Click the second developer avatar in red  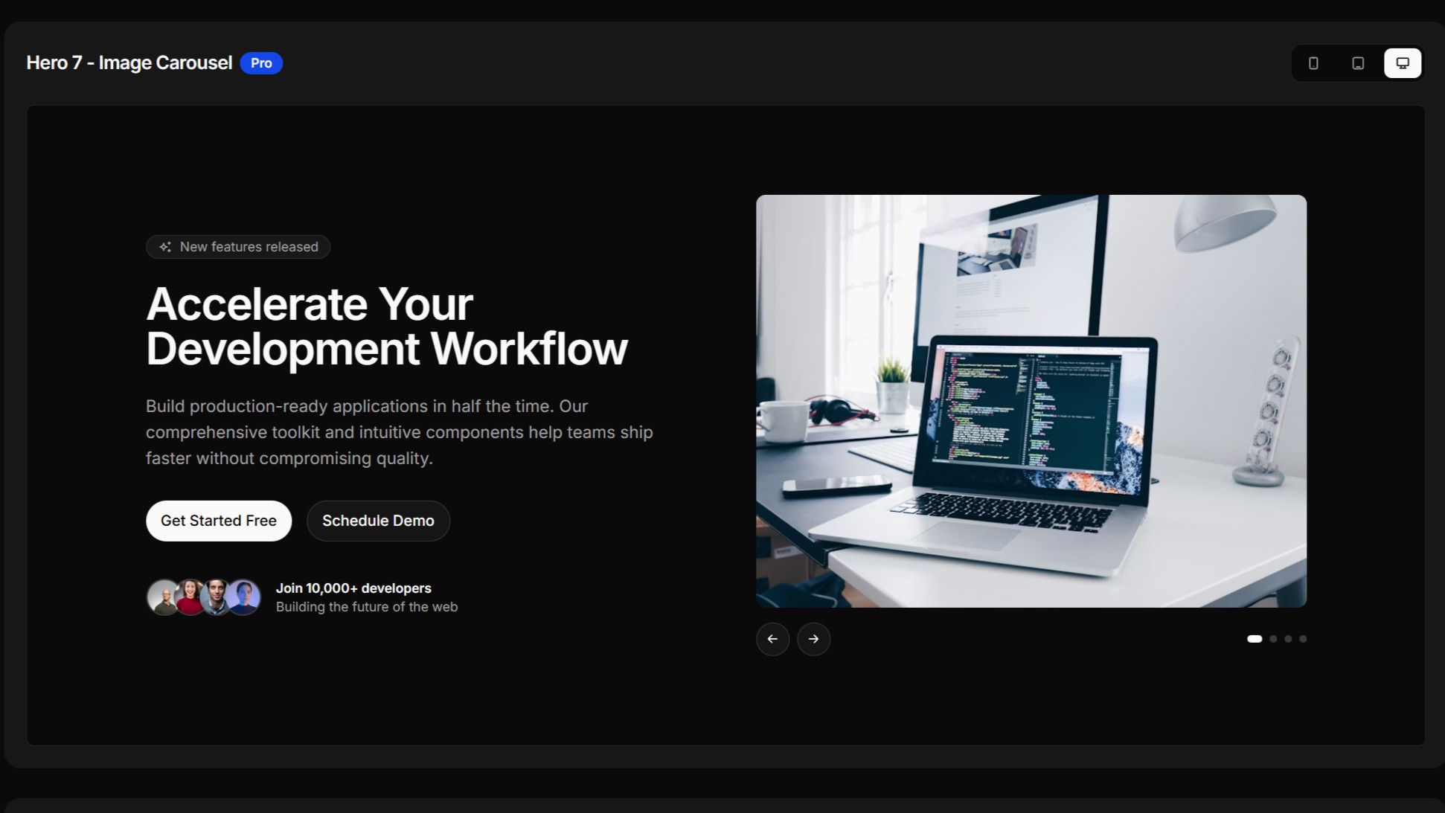189,597
